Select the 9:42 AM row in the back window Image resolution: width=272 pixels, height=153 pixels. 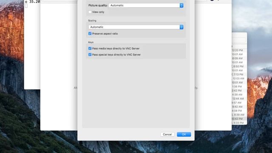[239, 107]
